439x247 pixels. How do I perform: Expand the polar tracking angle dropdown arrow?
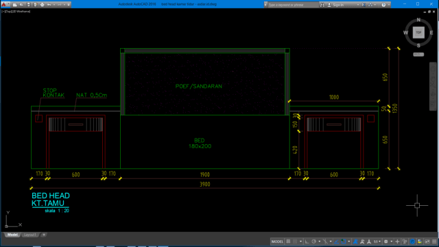pos(319,242)
